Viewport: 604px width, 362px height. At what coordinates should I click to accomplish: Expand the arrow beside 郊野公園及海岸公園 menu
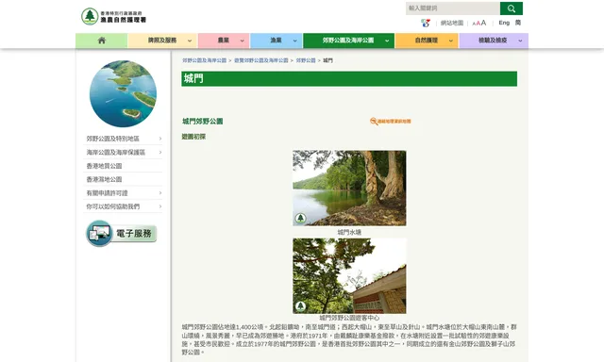(387, 41)
